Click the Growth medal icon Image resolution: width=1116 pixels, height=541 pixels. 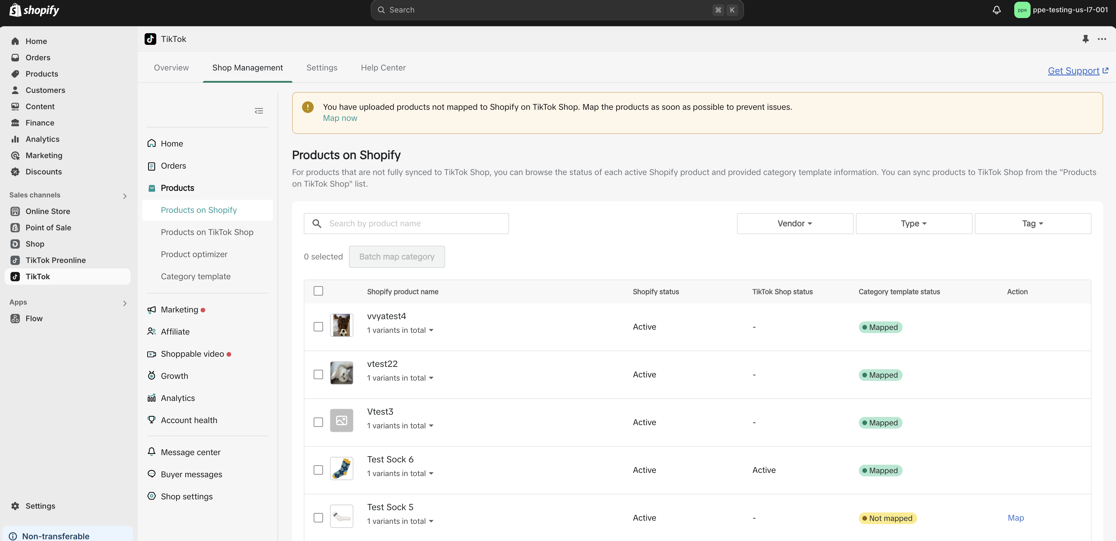point(152,376)
